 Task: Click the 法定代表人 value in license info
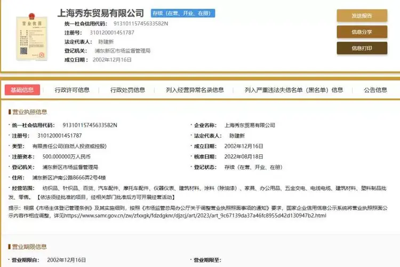point(237,136)
